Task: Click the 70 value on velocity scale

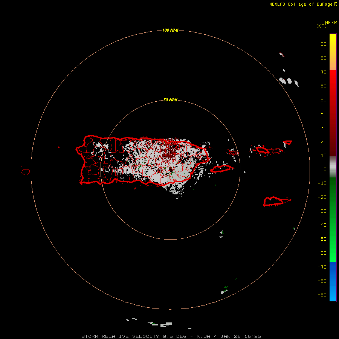Action: point(324,72)
